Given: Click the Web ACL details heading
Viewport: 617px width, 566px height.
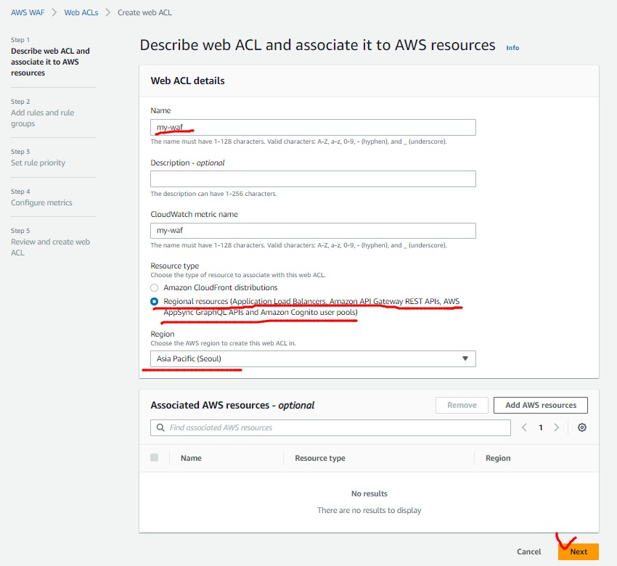Looking at the screenshot, I should 187,81.
